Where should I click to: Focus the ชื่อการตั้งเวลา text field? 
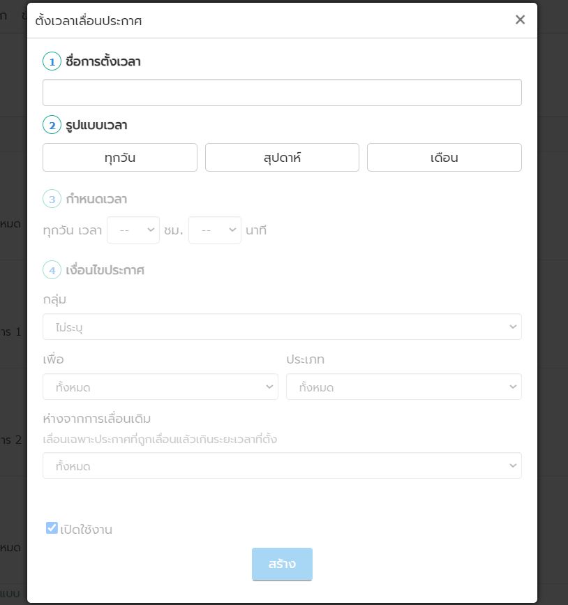(282, 93)
